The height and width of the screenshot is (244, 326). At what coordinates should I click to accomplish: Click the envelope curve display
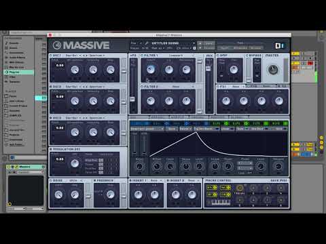[x=219, y=144]
